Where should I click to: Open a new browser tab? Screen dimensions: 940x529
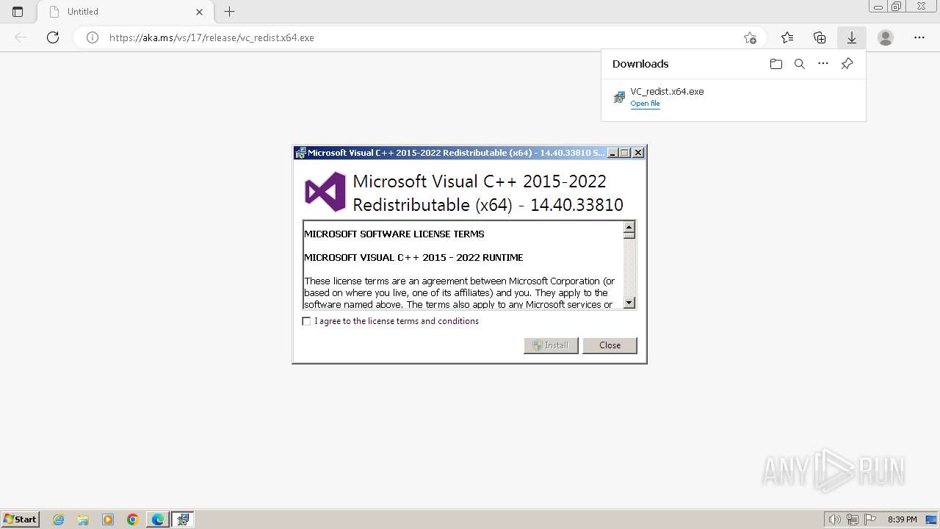(x=230, y=12)
